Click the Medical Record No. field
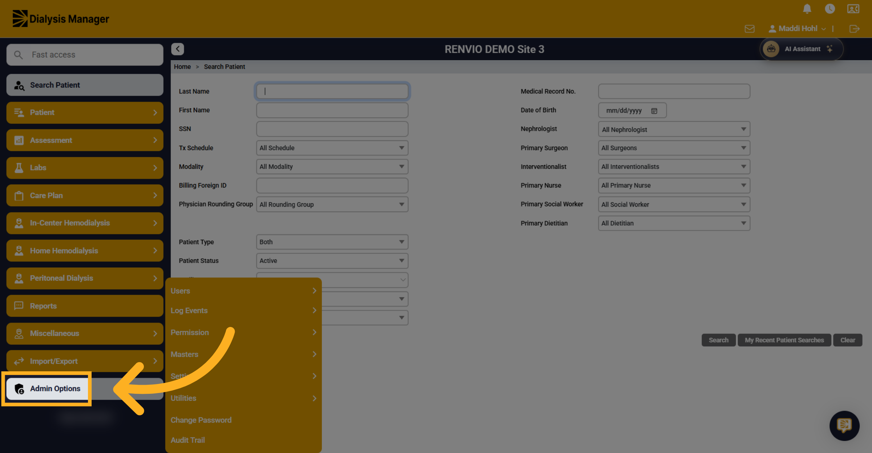This screenshot has height=453, width=872. [x=674, y=92]
